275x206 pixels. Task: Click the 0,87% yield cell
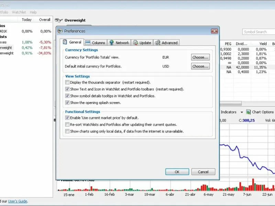pyautogui.click(x=261, y=58)
